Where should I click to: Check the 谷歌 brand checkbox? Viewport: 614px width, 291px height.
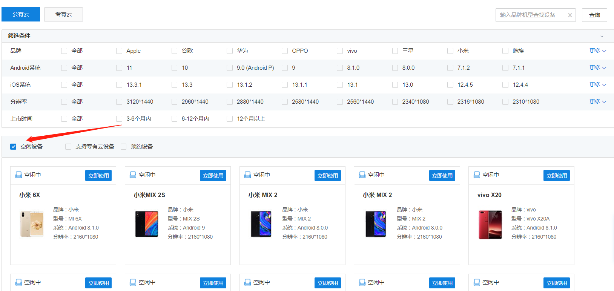coord(174,51)
